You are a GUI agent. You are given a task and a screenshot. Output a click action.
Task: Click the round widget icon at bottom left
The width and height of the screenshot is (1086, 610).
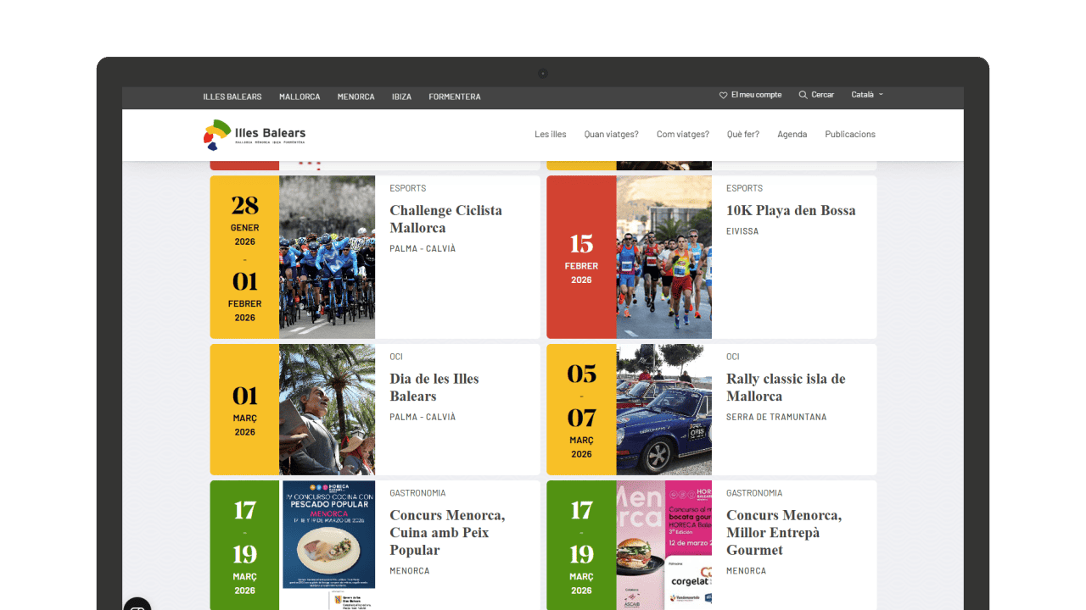coord(137,605)
